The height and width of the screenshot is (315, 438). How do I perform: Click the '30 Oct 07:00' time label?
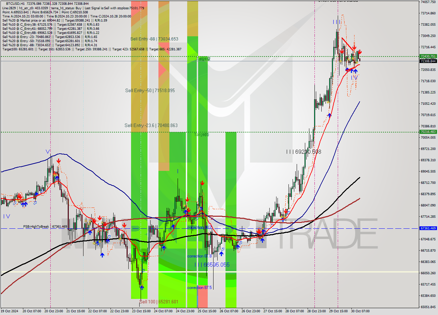(360, 311)
